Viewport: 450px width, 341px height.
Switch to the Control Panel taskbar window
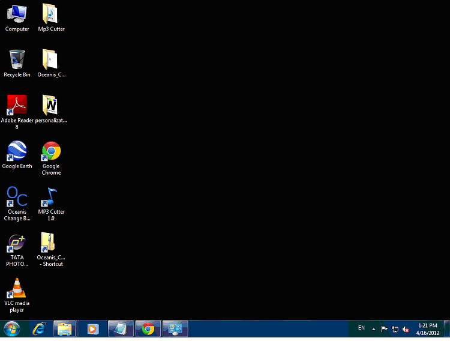pos(175,328)
